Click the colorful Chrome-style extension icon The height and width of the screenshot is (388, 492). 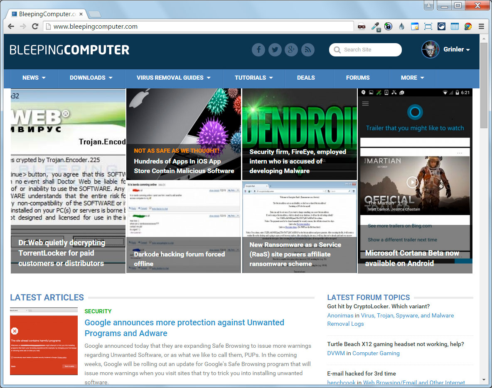click(468, 26)
